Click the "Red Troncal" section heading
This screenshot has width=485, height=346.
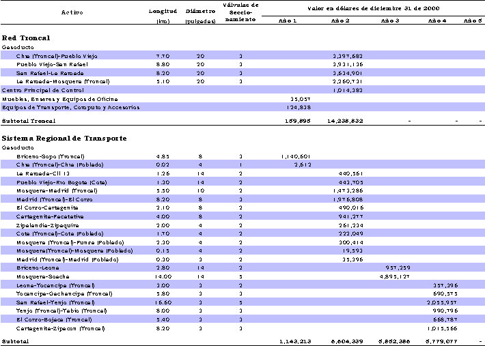[x=25, y=38]
